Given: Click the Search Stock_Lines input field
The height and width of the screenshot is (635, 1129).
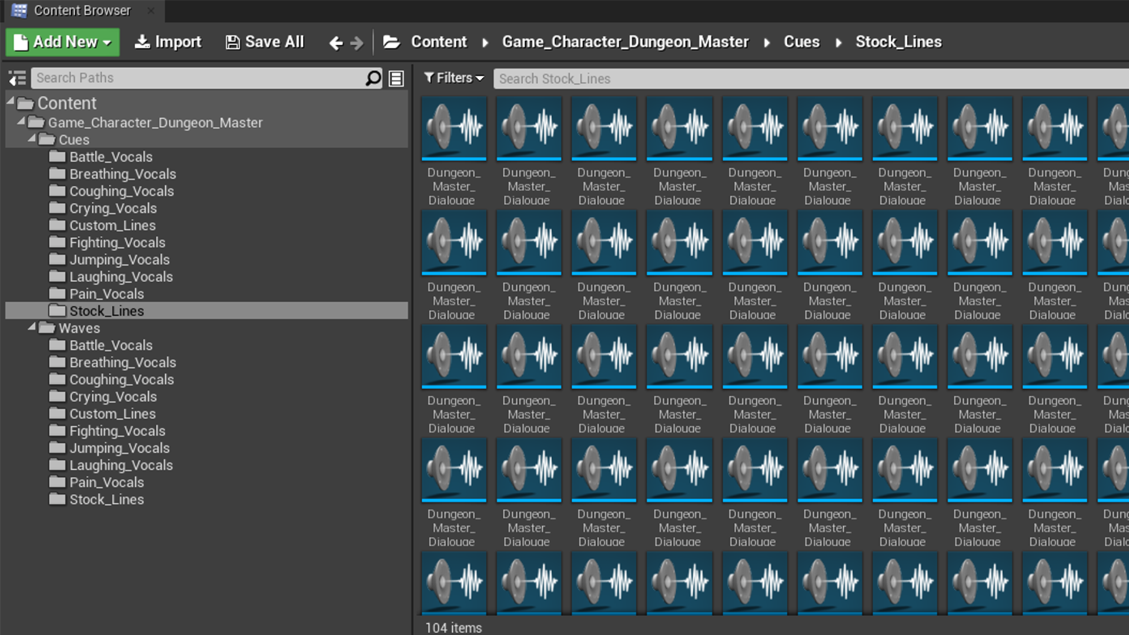Looking at the screenshot, I should [x=806, y=78].
